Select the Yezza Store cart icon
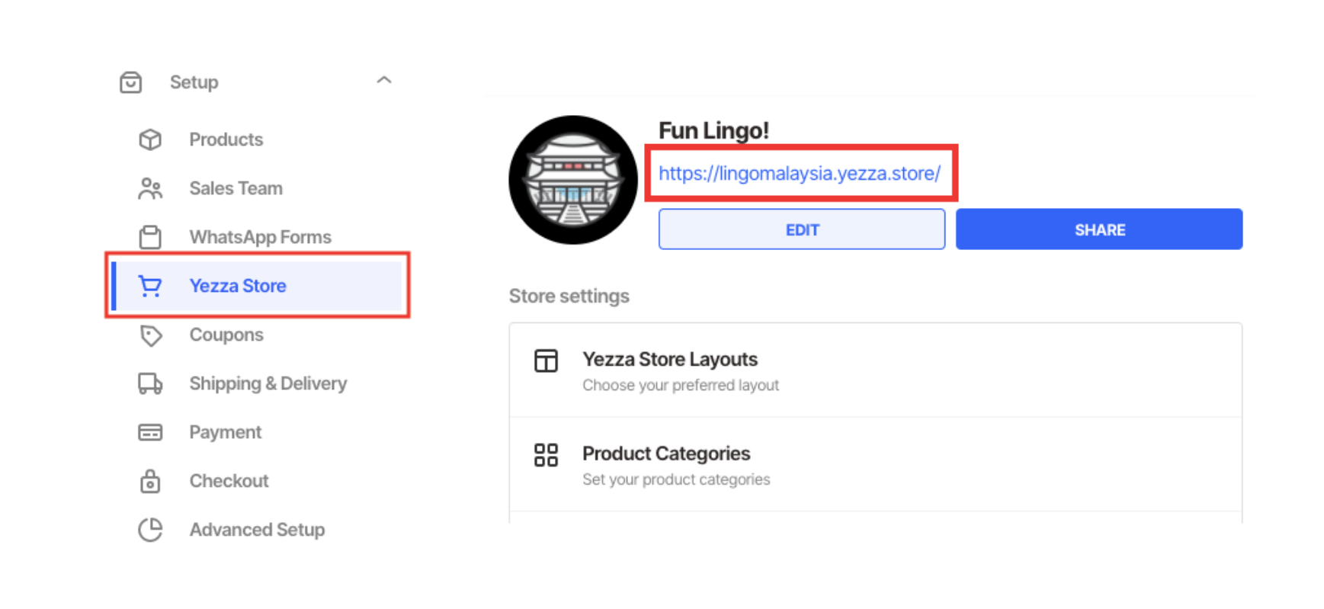 [x=150, y=286]
